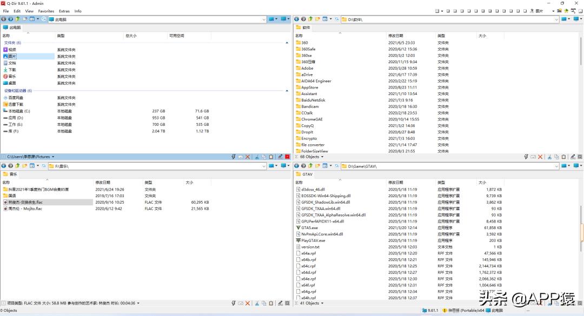
Task: Sort the music pane by 大小 column
Action: click(189, 183)
